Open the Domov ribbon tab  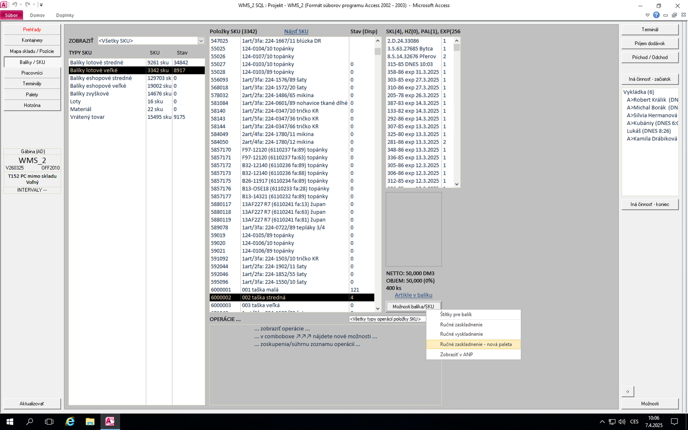[x=37, y=15]
